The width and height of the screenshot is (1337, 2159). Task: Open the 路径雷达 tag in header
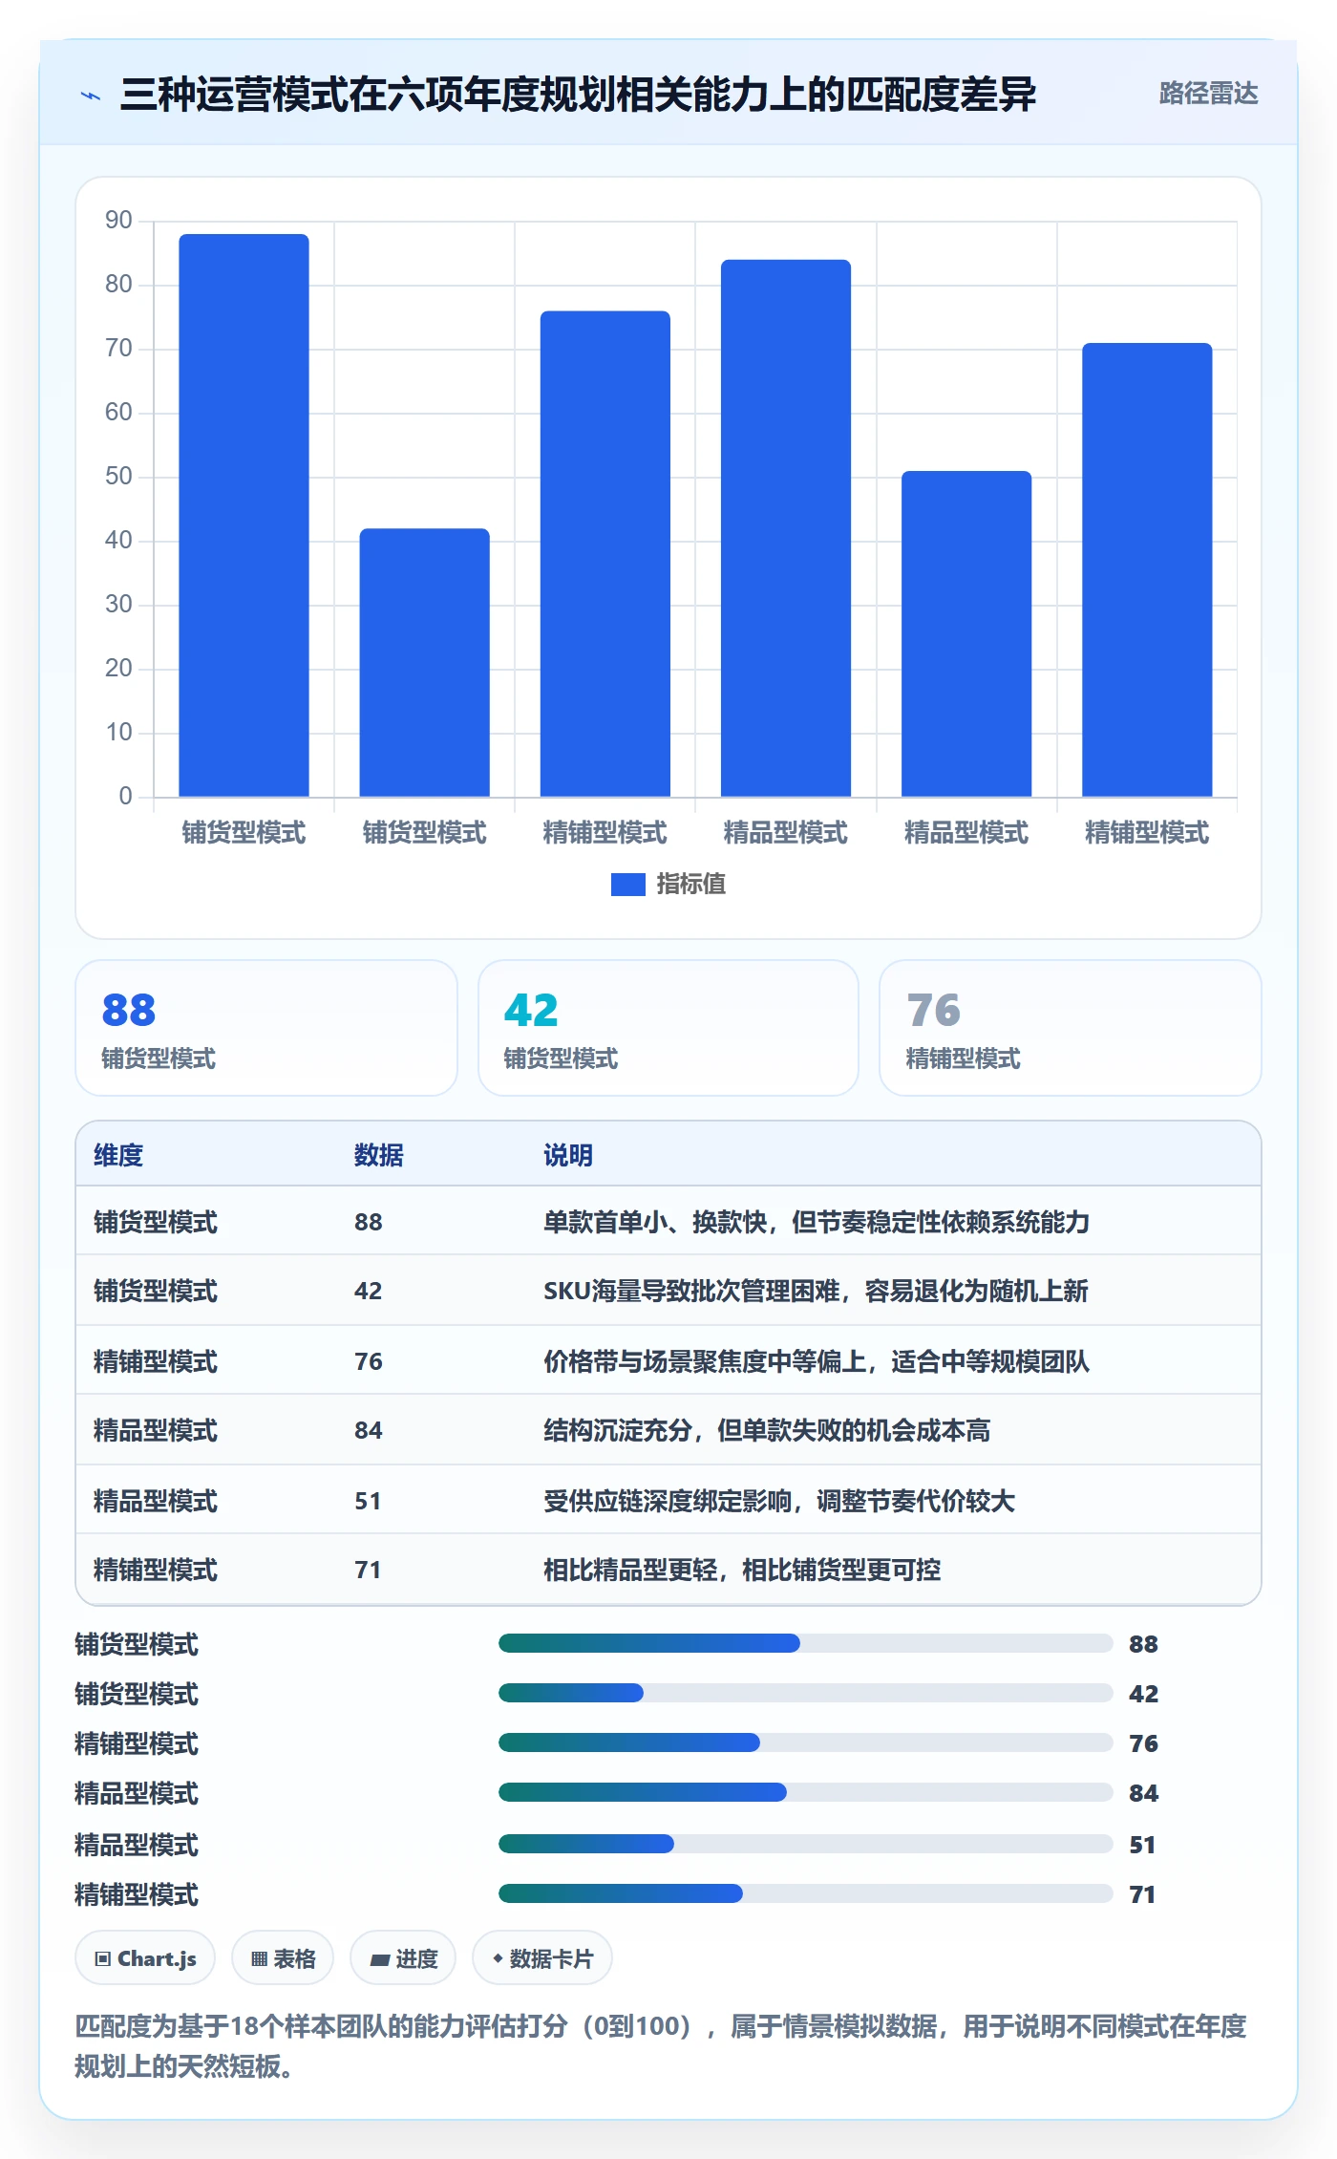tap(1208, 94)
